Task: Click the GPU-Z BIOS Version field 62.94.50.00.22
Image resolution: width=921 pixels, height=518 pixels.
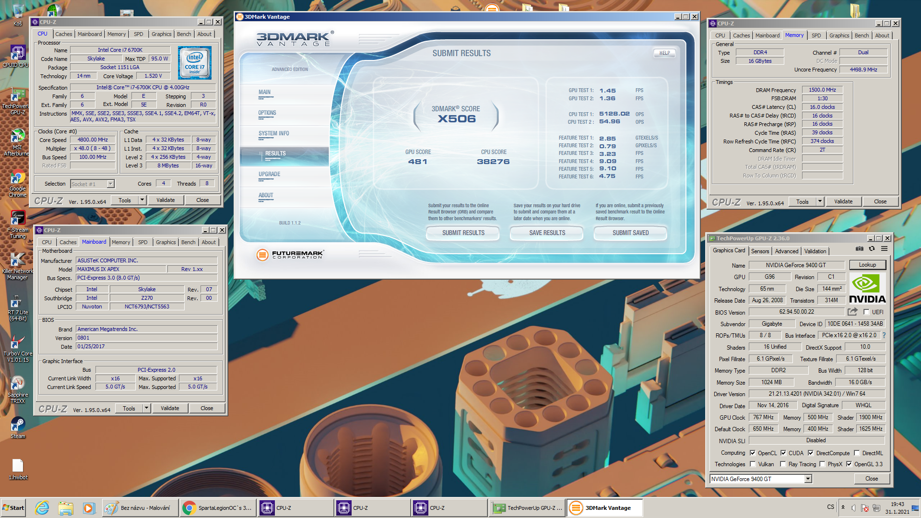Action: click(797, 312)
